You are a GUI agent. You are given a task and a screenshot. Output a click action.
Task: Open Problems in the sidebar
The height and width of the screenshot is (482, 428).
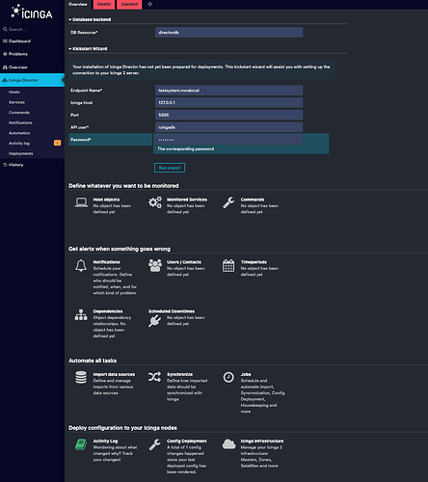(x=32, y=54)
